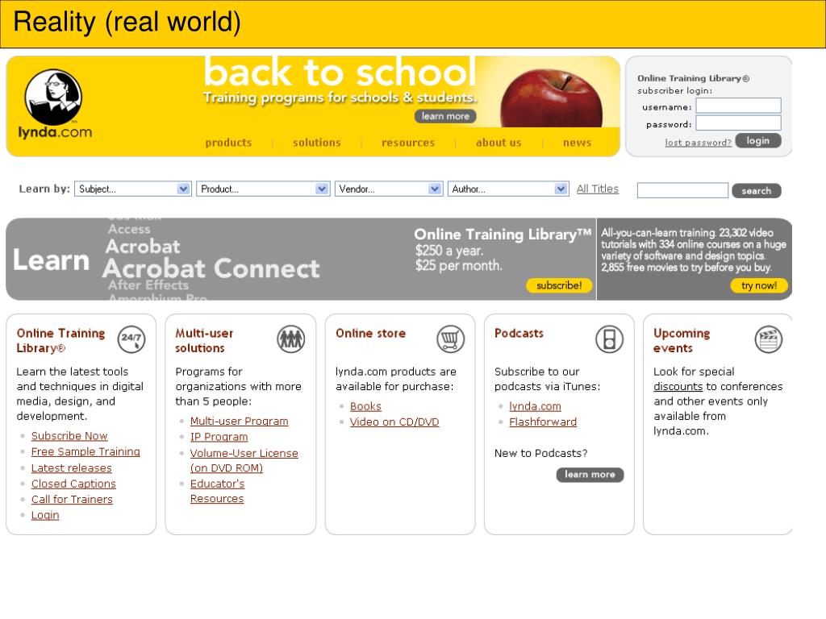Click the Multi-user solutions heading

click(x=204, y=341)
